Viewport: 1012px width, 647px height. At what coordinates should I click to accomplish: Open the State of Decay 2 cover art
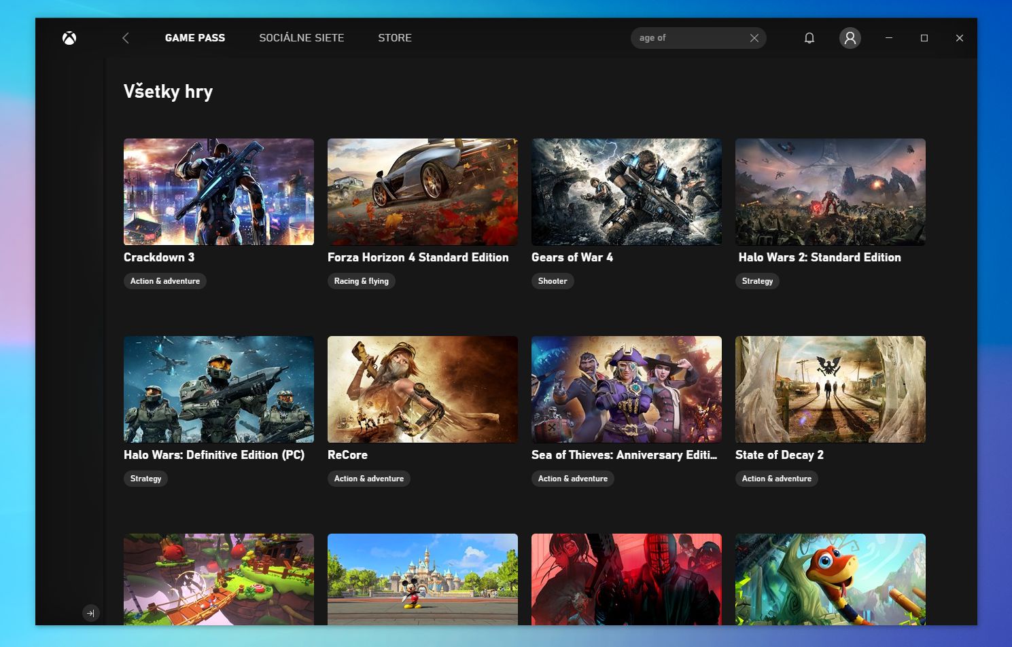click(x=831, y=390)
